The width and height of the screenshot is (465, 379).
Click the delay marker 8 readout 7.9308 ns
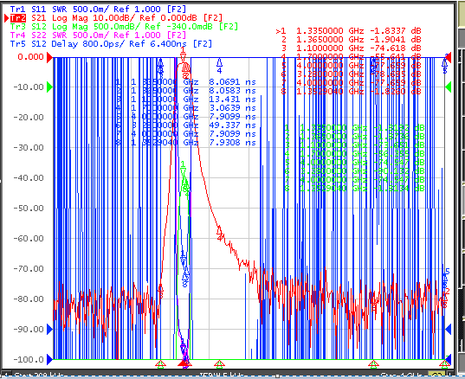(x=232, y=143)
